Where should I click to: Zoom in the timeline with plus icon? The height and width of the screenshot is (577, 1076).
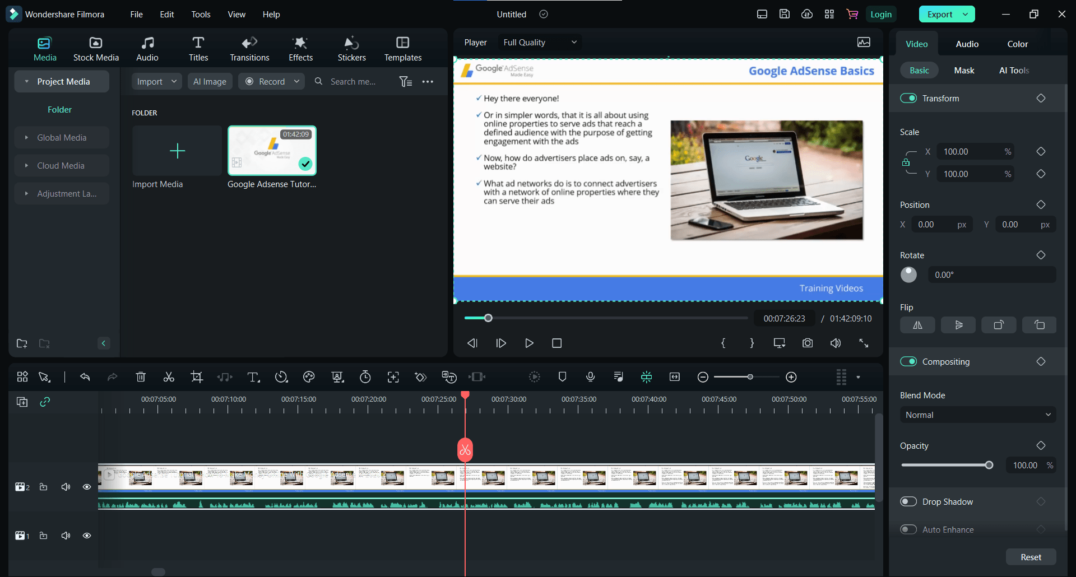click(791, 377)
